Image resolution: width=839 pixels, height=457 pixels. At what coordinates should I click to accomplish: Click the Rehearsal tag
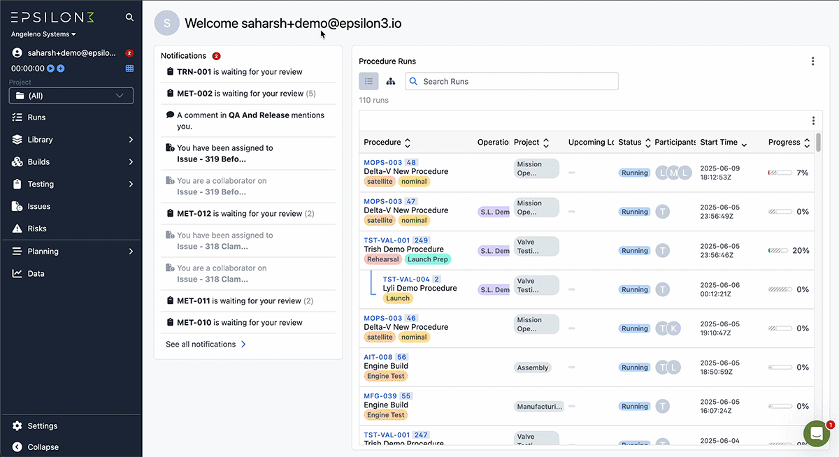[383, 259]
